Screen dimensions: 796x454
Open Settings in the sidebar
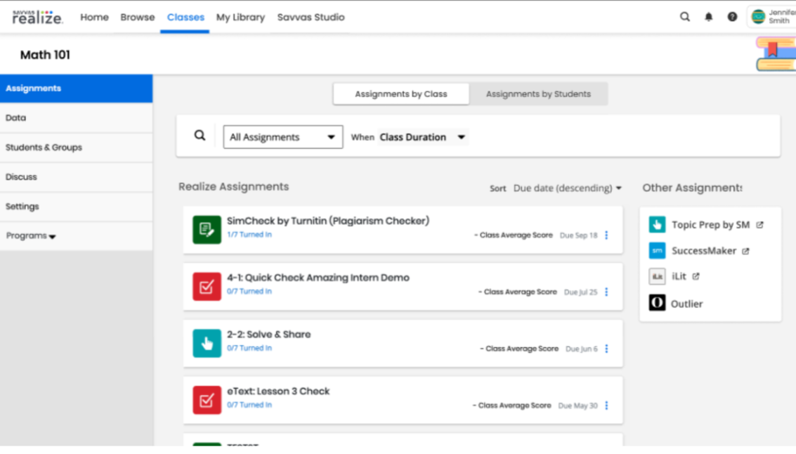(x=76, y=206)
